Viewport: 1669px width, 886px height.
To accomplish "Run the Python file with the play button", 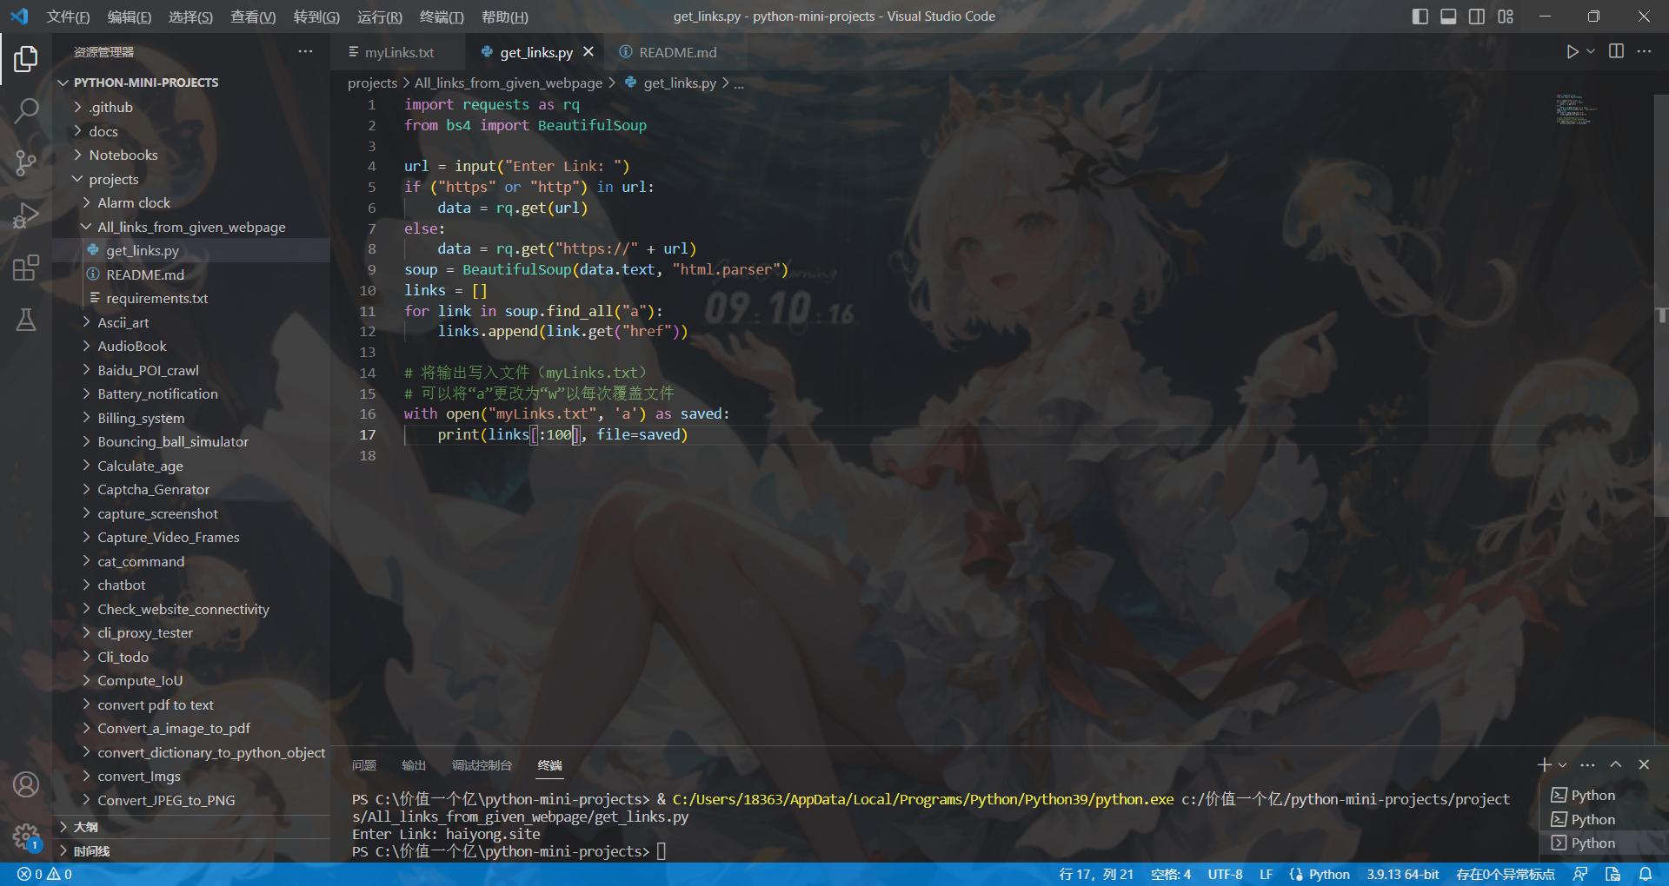I will tap(1573, 51).
